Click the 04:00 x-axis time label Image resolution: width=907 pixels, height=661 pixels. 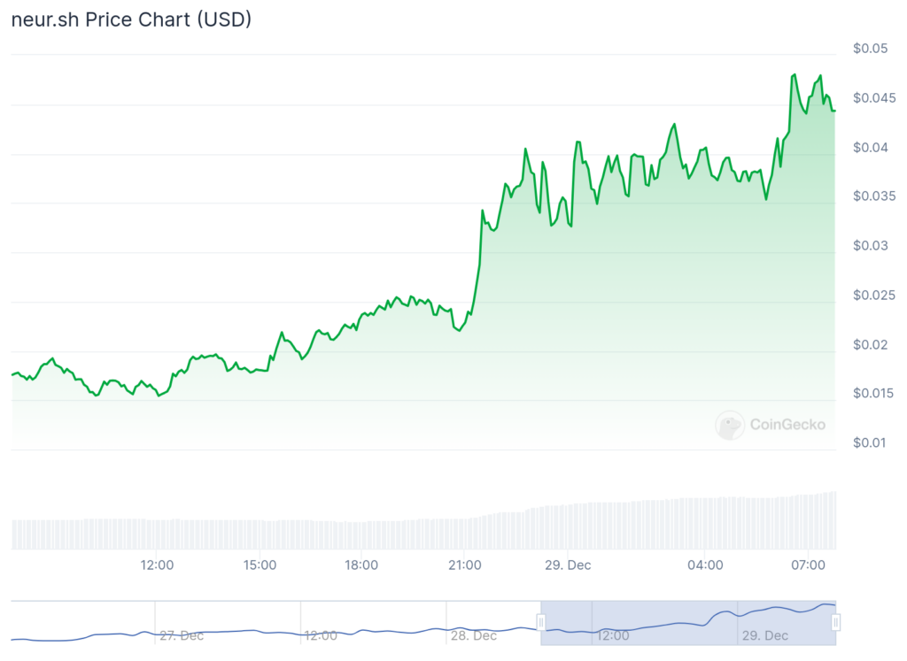tap(705, 565)
